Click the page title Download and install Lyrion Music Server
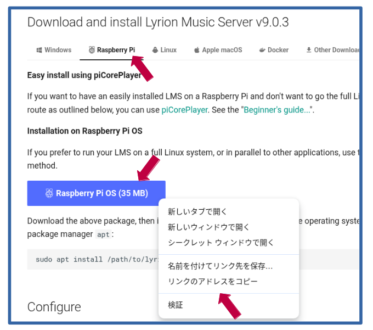Image resolution: width=373 pixels, height=330 pixels. coord(157,23)
